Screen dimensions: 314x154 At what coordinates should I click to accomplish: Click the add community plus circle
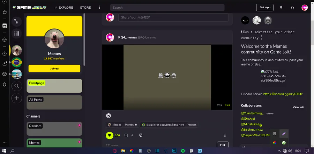click(17, 98)
